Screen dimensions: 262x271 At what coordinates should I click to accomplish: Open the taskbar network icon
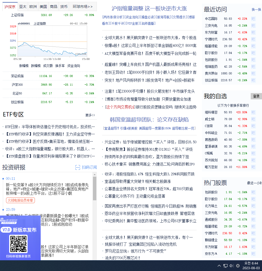(226, 266)
